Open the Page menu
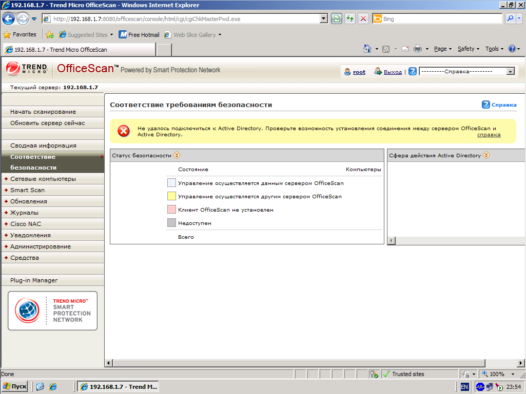The image size is (526, 394). 443,49
